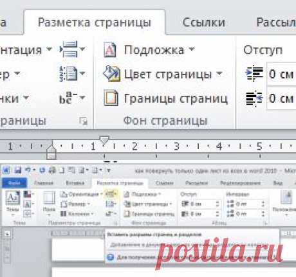Click the left indent icon under large Отступ
The image size is (296, 277).
coord(254,73)
